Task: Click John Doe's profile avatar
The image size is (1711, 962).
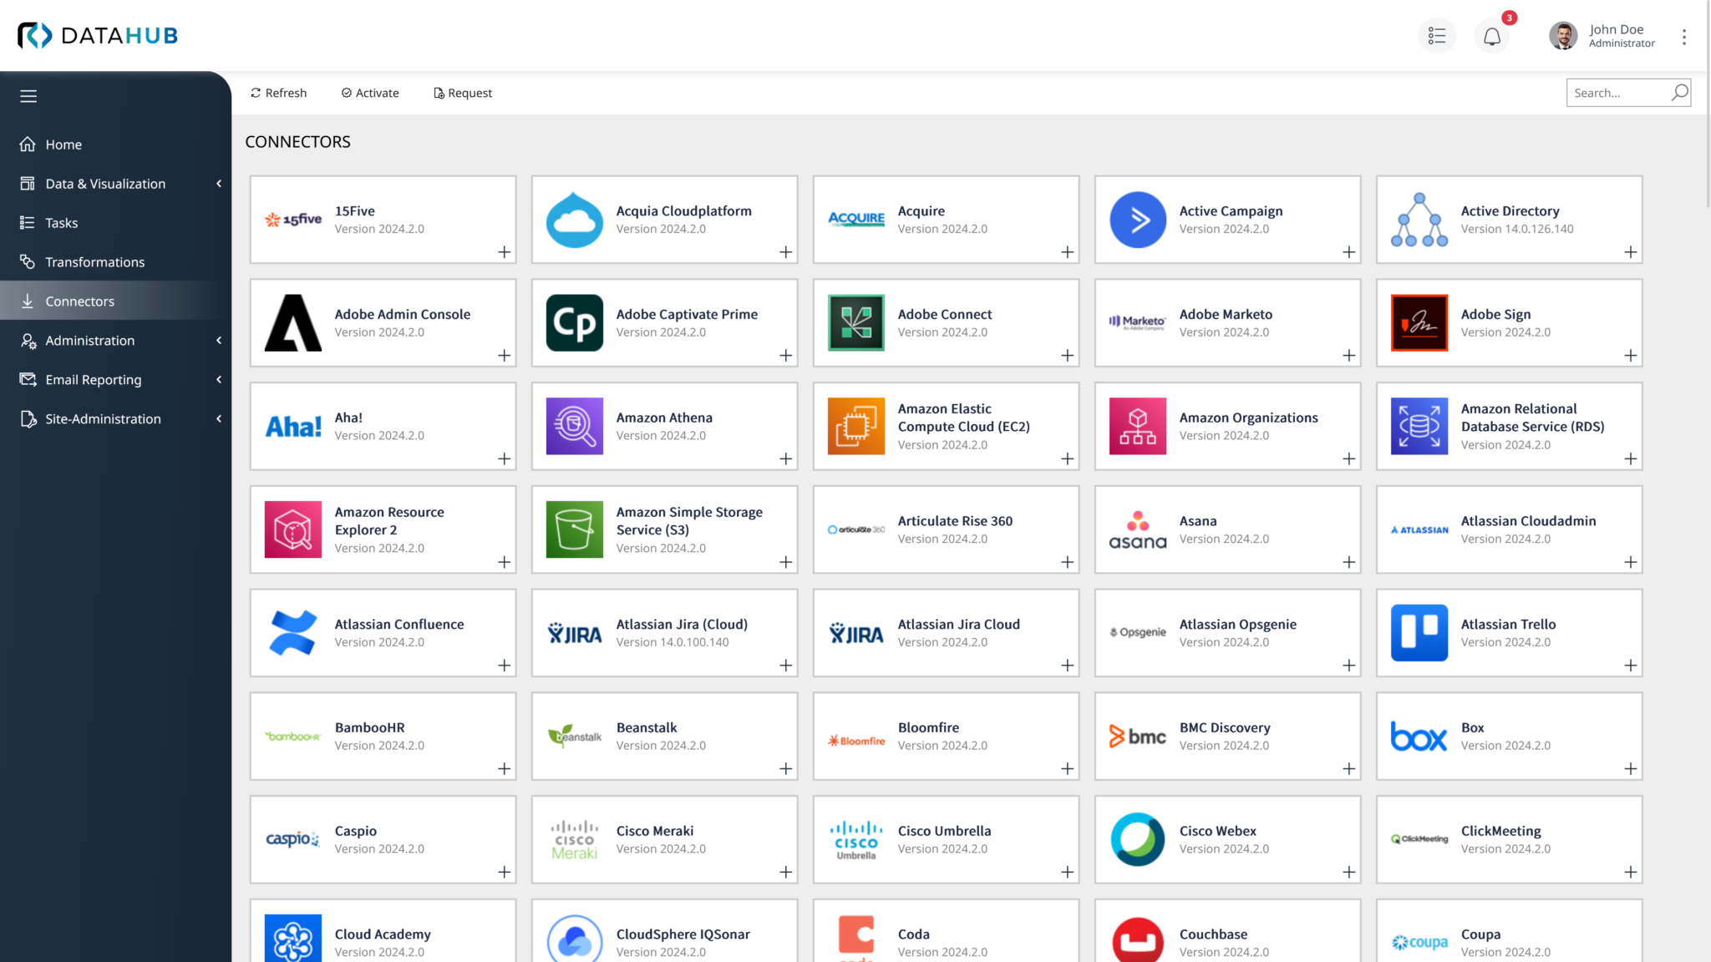Action: (x=1562, y=36)
